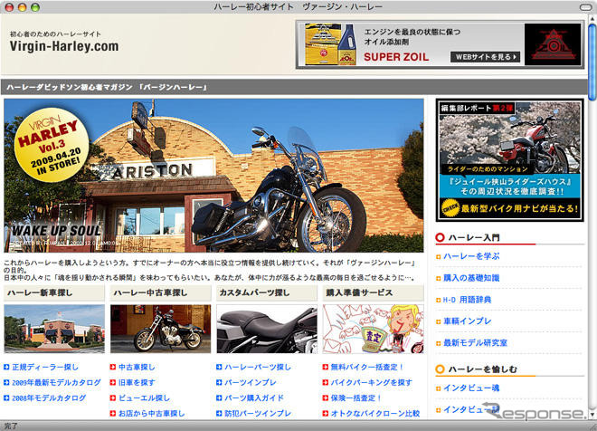Click the ハーレーダビッドソン初心者マガジン gray header bar

tap(294, 87)
